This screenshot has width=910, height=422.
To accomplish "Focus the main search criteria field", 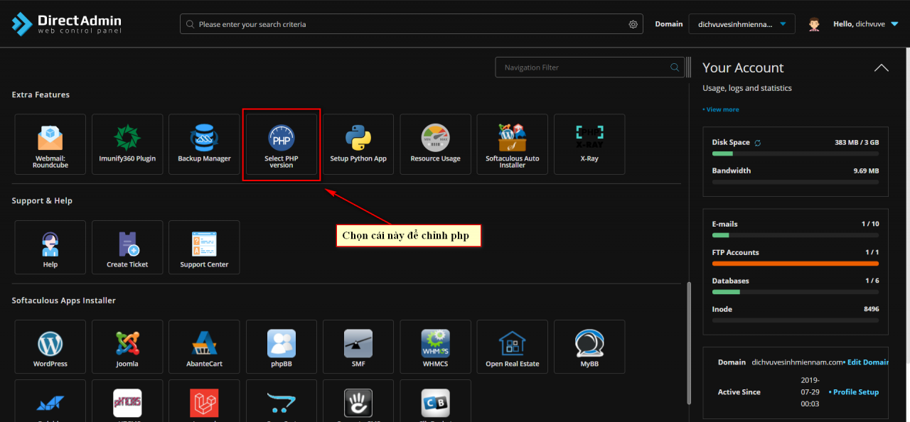I will pos(412,24).
